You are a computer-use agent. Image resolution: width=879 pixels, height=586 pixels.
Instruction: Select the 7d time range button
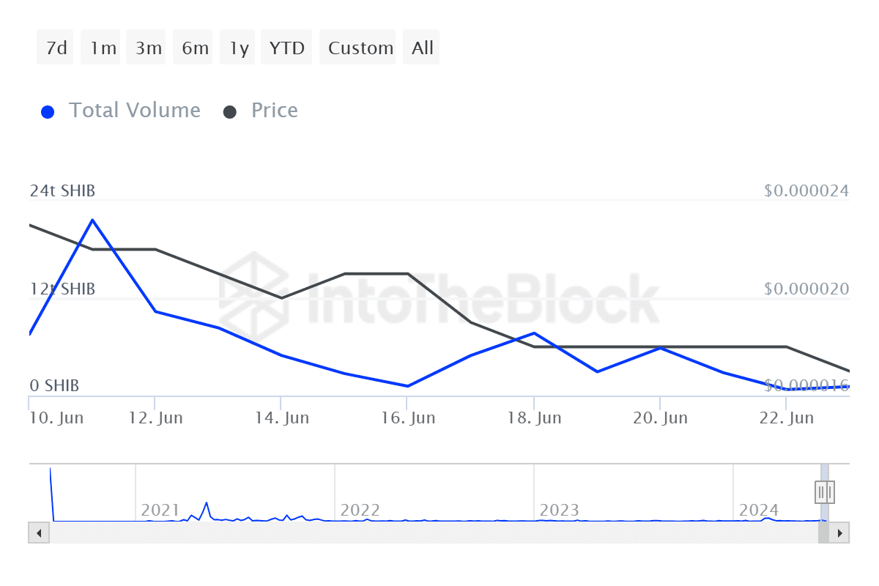(56, 48)
